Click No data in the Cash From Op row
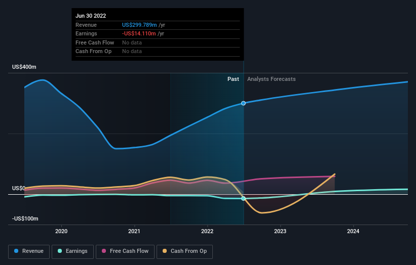The width and height of the screenshot is (416, 265). pos(132,52)
